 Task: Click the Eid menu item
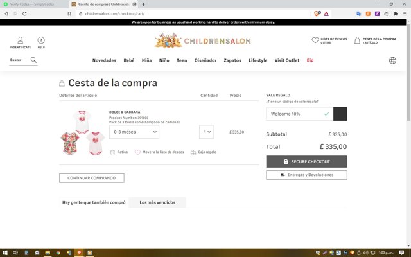(x=310, y=60)
